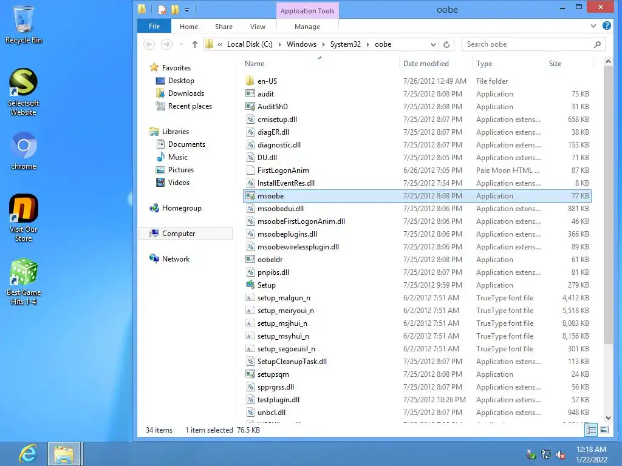Launch the chrome desktop icon

coord(24,146)
